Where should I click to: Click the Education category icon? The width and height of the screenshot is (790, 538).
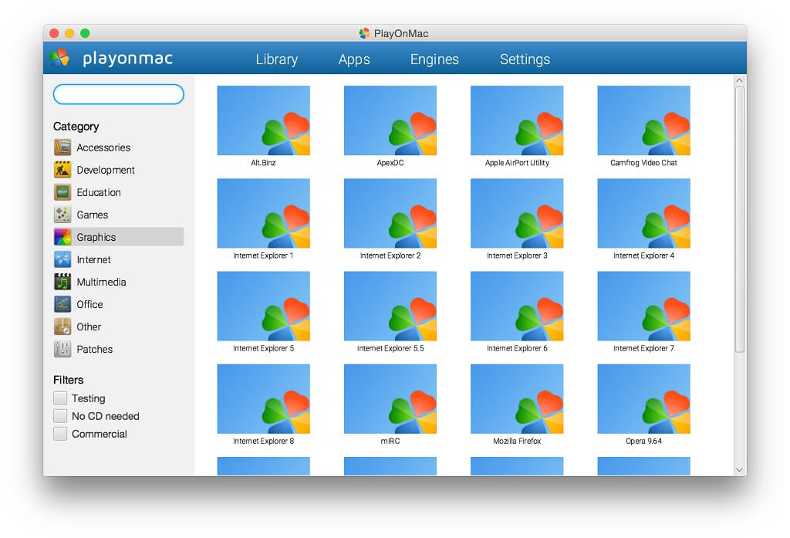click(62, 192)
